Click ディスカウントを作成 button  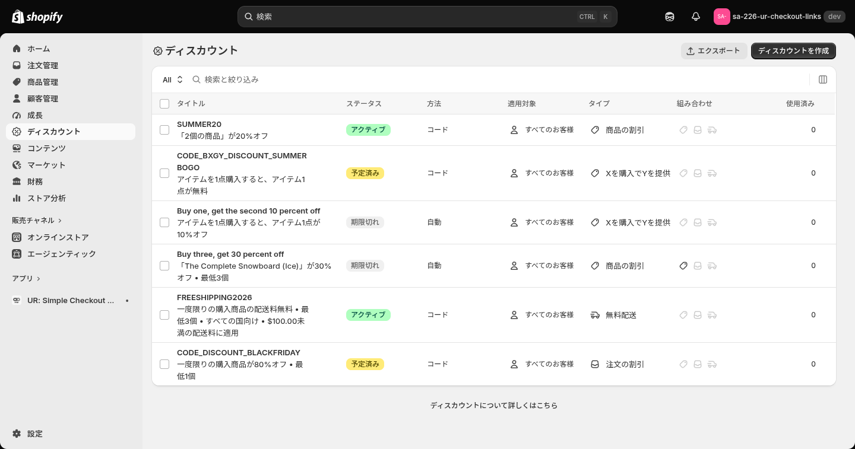[793, 51]
